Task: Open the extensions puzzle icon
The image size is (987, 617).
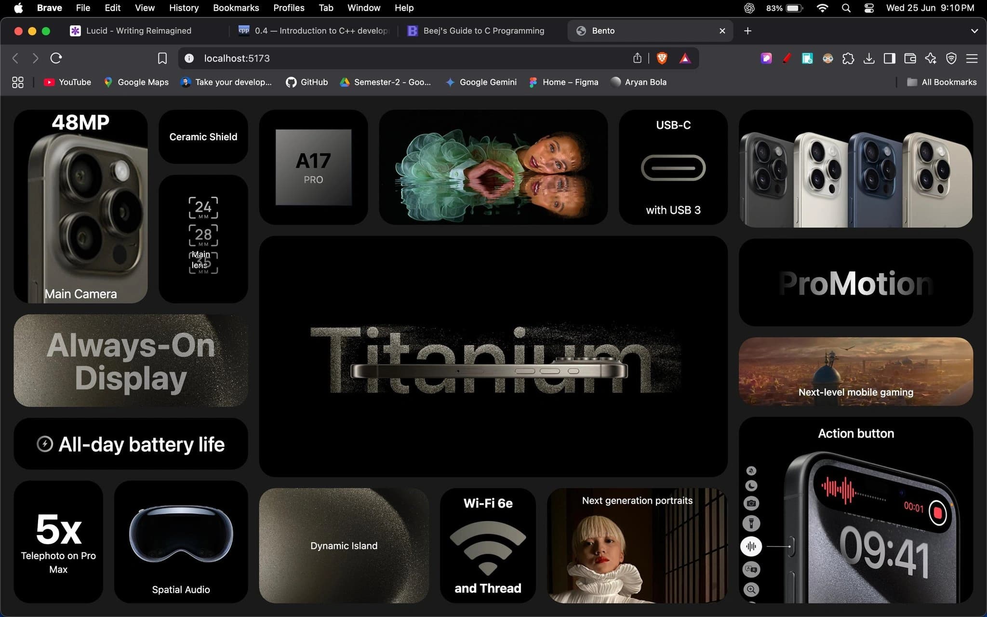Action: point(848,58)
